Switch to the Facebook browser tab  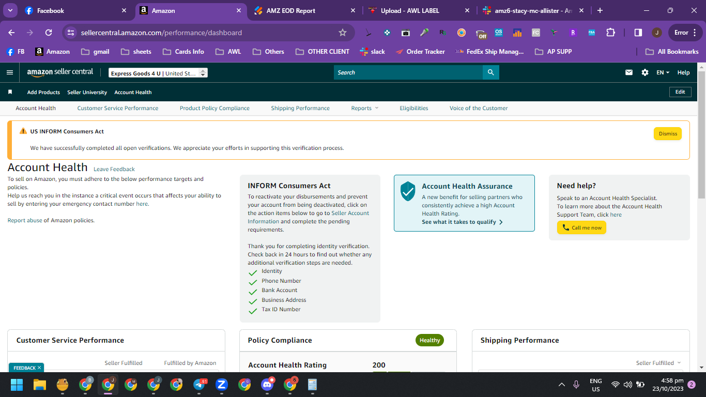pyautogui.click(x=75, y=10)
